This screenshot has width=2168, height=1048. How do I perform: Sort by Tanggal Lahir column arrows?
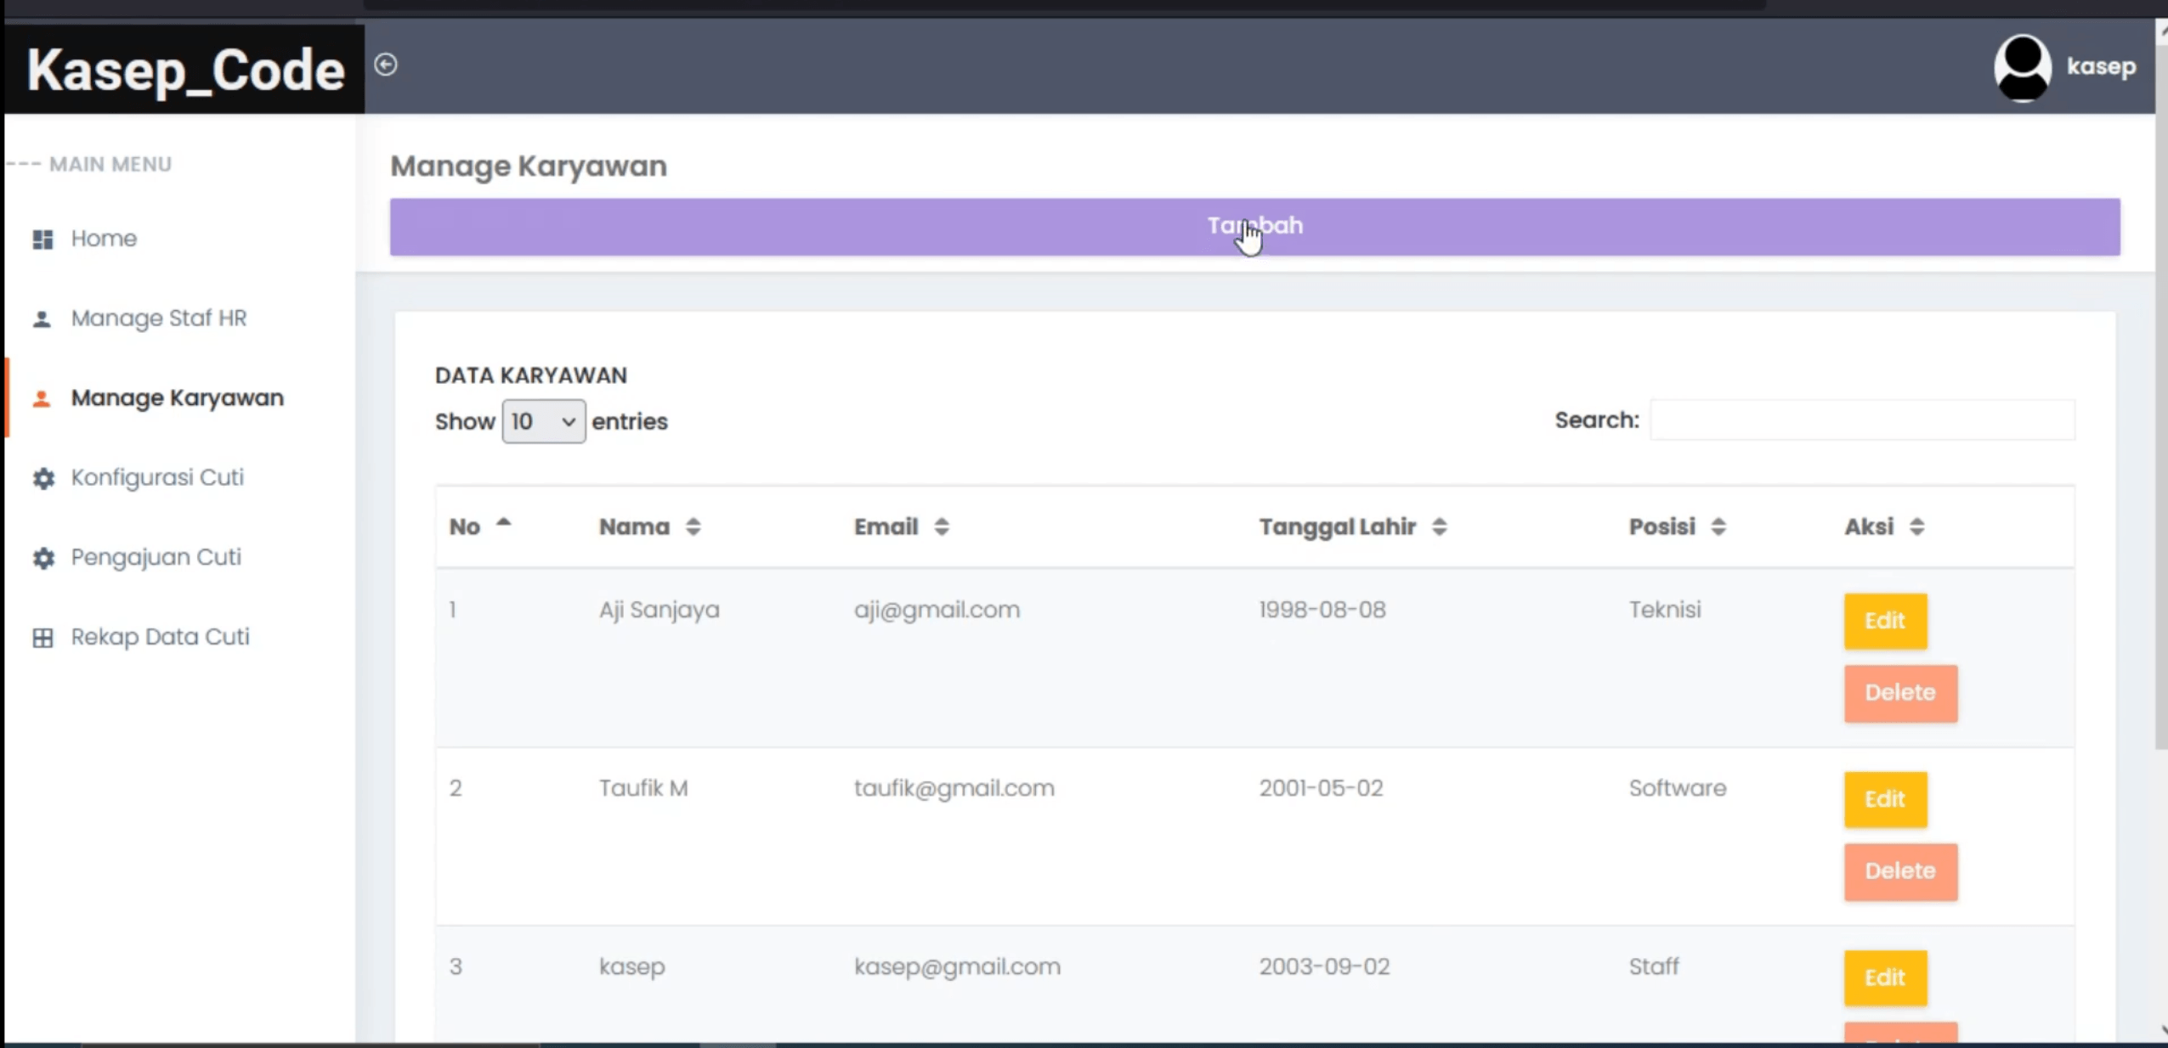(x=1439, y=527)
